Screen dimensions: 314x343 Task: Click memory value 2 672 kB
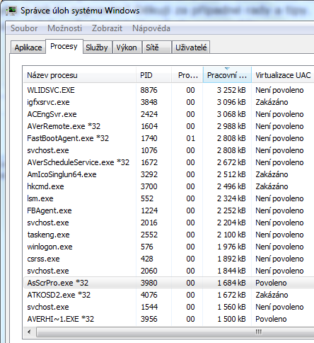pyautogui.click(x=231, y=162)
